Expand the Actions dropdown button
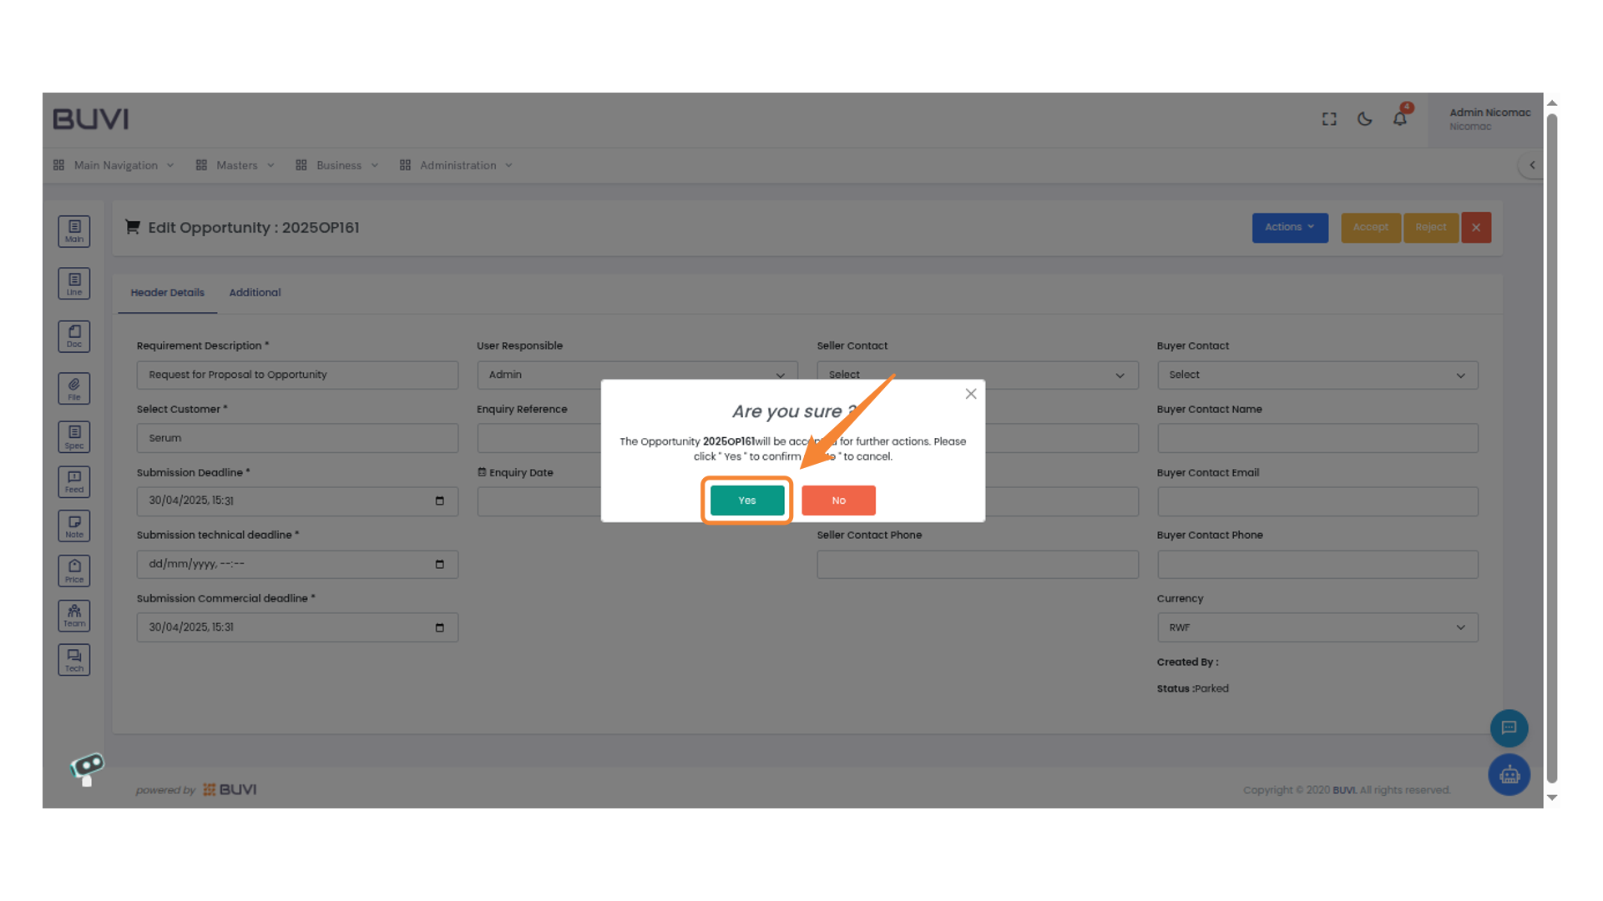The width and height of the screenshot is (1603, 901). pos(1289,227)
